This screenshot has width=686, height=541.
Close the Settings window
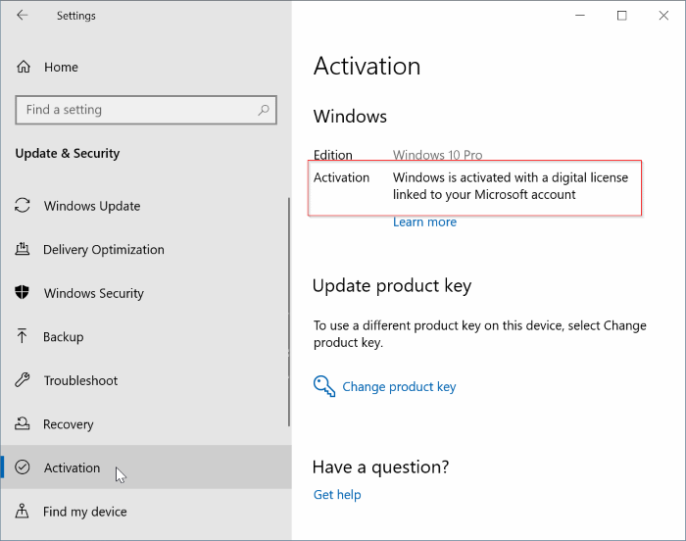coord(663,16)
